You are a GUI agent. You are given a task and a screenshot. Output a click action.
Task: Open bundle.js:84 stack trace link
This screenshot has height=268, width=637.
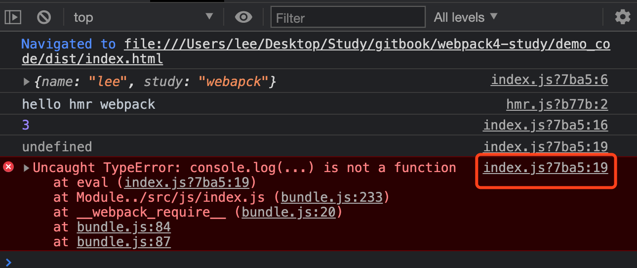(x=124, y=227)
